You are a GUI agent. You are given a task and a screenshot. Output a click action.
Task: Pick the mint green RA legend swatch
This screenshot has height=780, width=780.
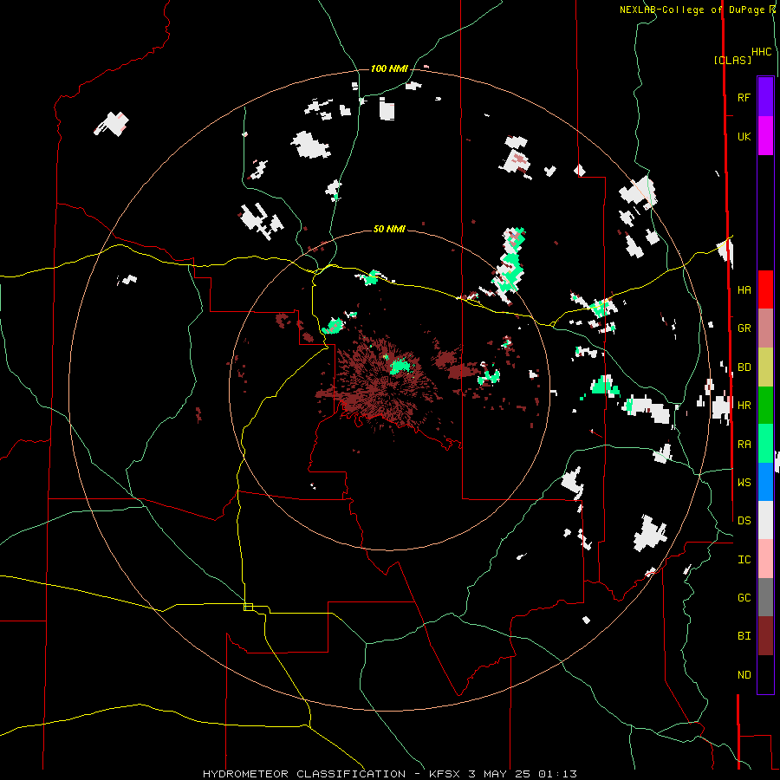pyautogui.click(x=765, y=444)
